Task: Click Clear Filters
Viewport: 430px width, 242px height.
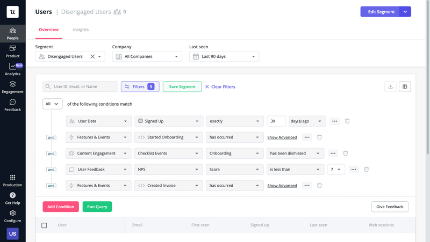Action: point(220,86)
